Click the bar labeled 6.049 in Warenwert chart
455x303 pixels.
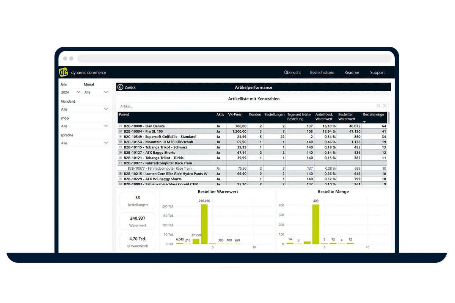tap(179, 244)
